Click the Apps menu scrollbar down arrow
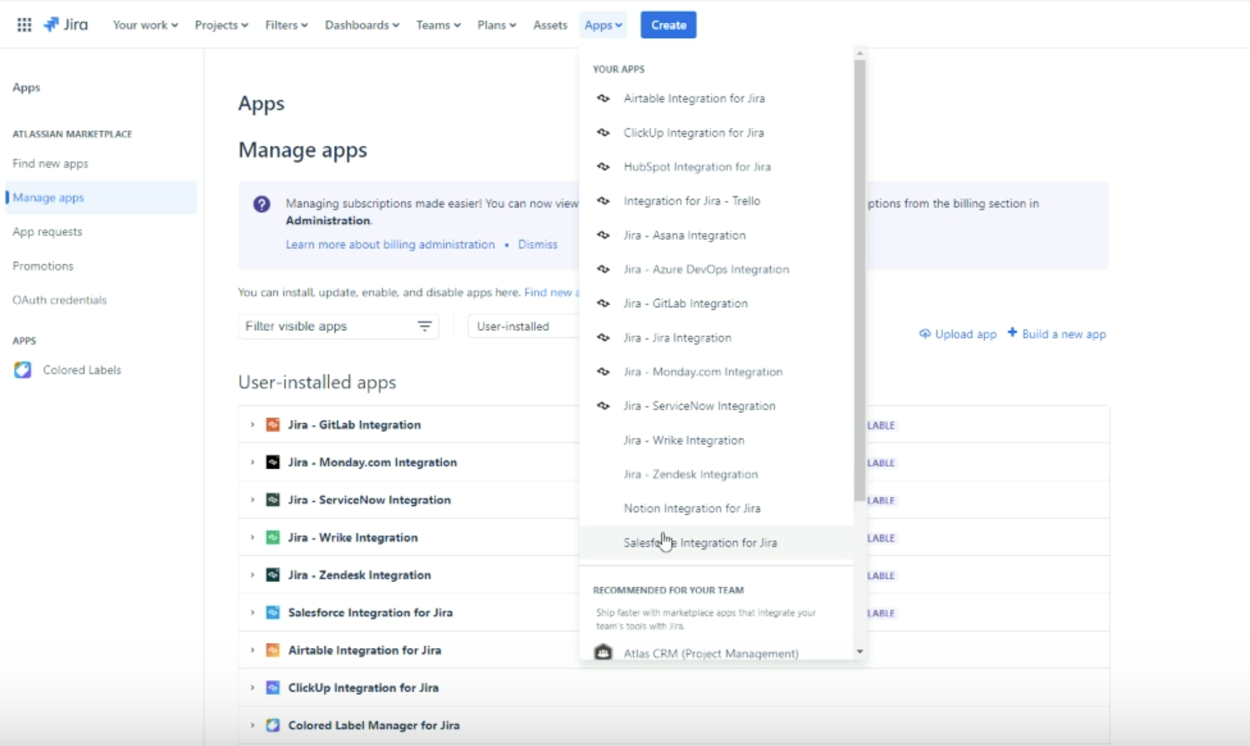The width and height of the screenshot is (1250, 746). (x=860, y=651)
